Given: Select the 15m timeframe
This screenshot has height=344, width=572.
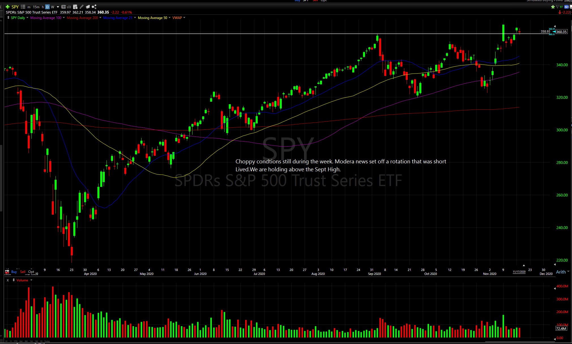Looking at the screenshot, I should pos(36,7).
